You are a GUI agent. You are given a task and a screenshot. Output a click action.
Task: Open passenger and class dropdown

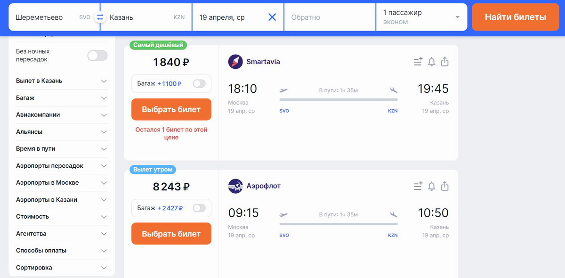click(421, 17)
